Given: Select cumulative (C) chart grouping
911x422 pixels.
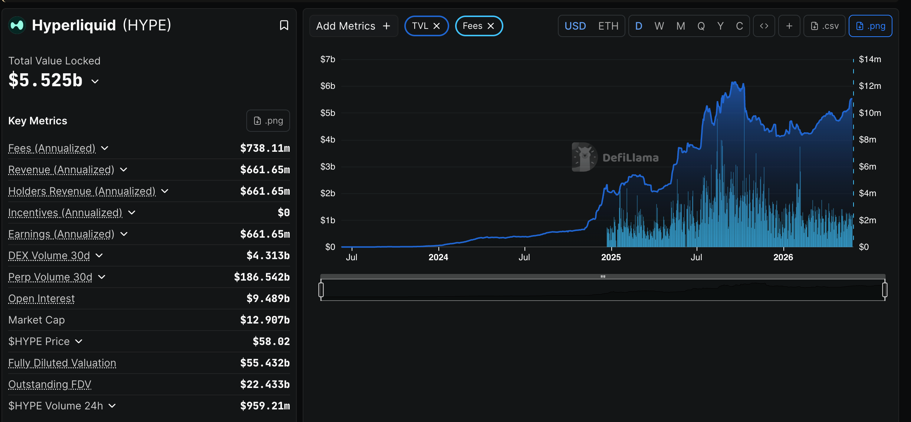Looking at the screenshot, I should [x=739, y=26].
